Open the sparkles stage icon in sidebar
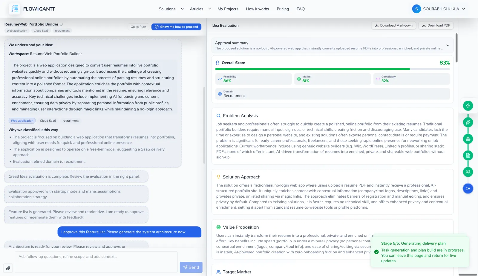 (x=468, y=122)
